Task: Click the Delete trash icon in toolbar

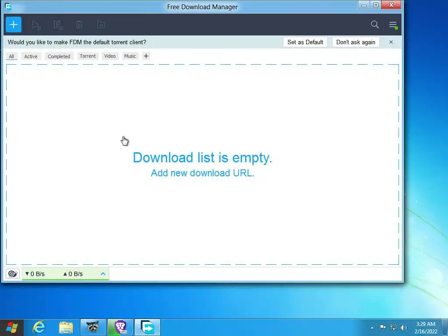Action: pos(79,24)
